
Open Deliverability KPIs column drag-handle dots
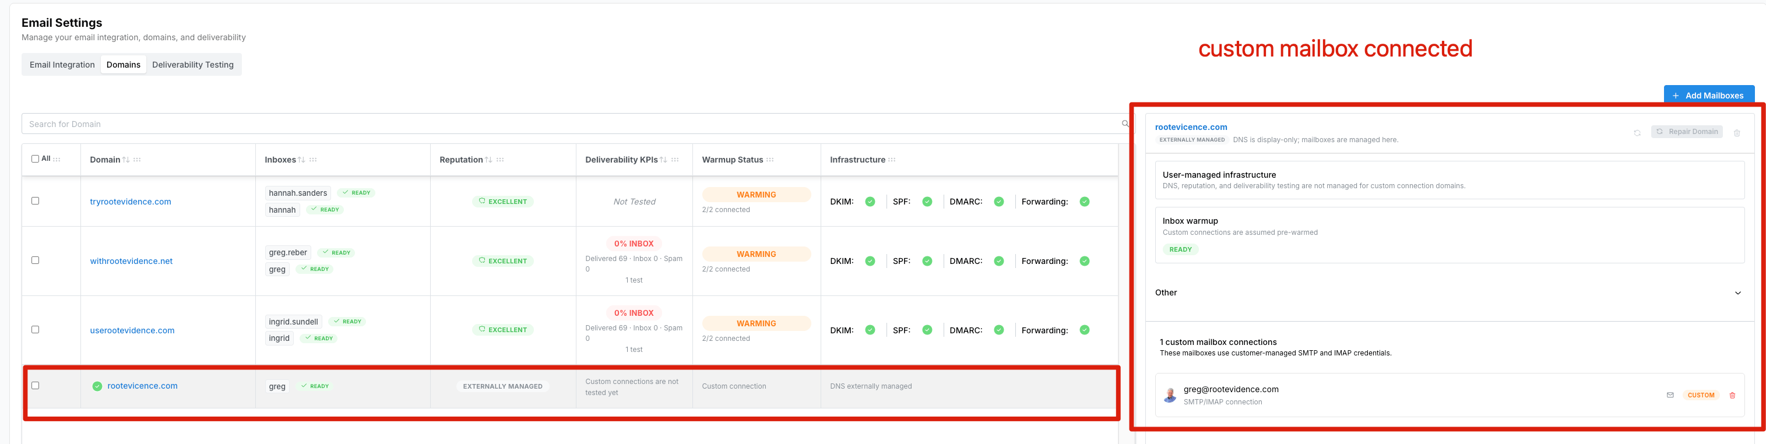tap(676, 160)
